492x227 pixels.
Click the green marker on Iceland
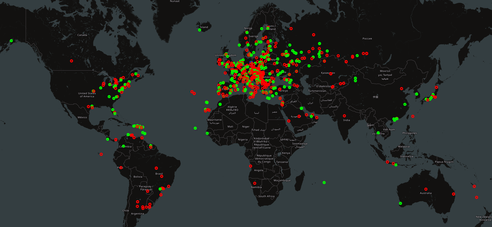coord(200,30)
